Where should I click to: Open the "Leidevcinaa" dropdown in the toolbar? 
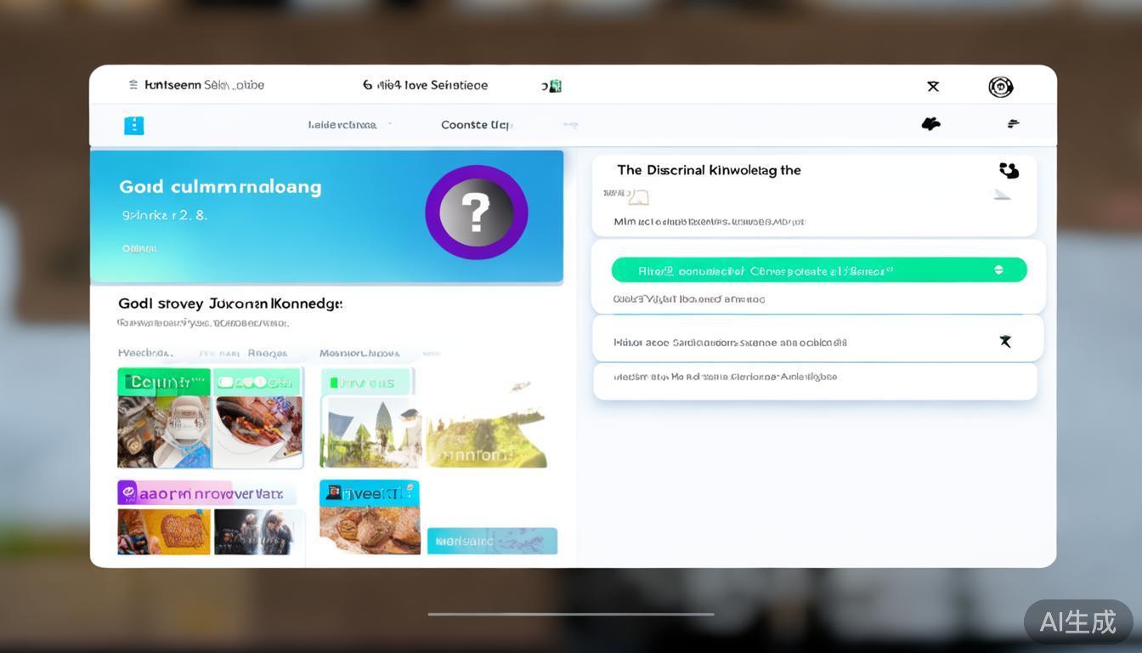coord(348,125)
